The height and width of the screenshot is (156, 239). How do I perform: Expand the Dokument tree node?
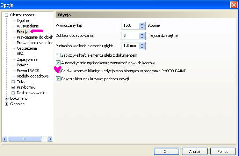tap(6, 98)
